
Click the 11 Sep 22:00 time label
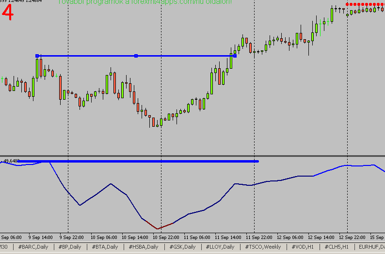point(259,238)
